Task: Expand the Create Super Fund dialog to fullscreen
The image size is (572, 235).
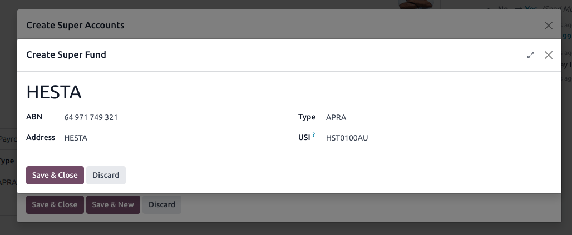Action: click(x=531, y=55)
